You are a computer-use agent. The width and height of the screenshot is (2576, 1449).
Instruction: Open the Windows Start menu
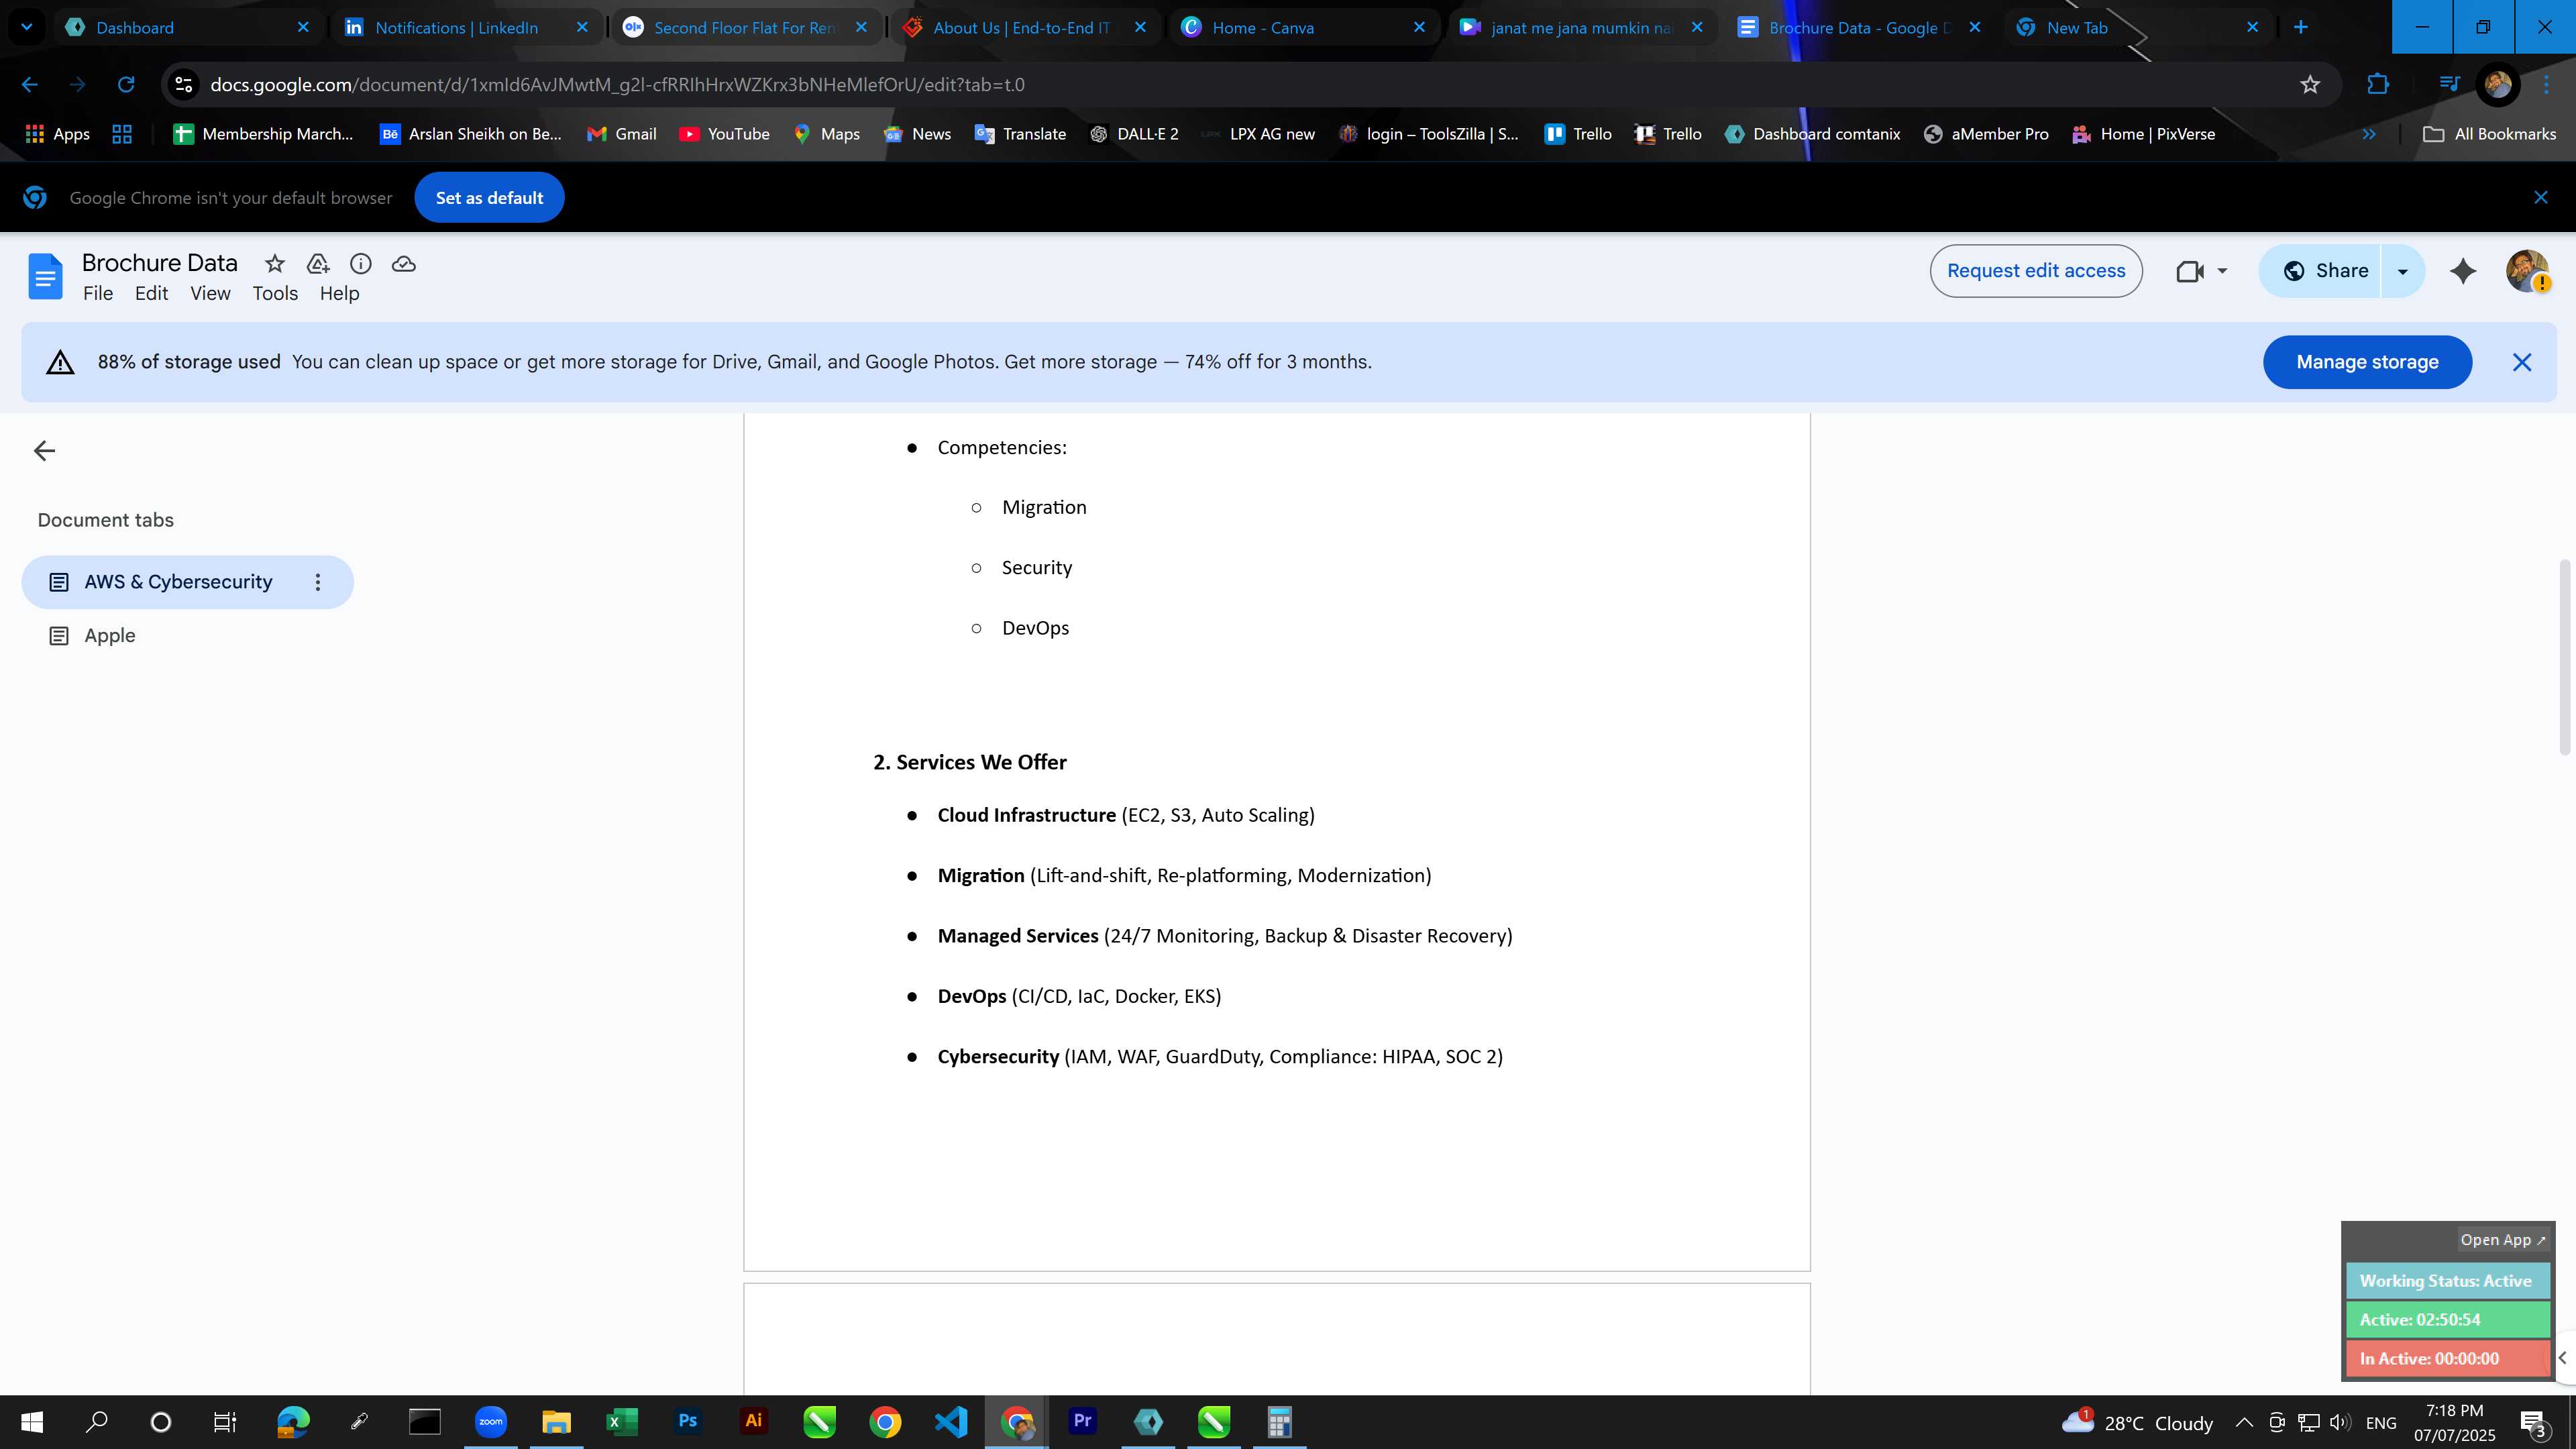[32, 1422]
